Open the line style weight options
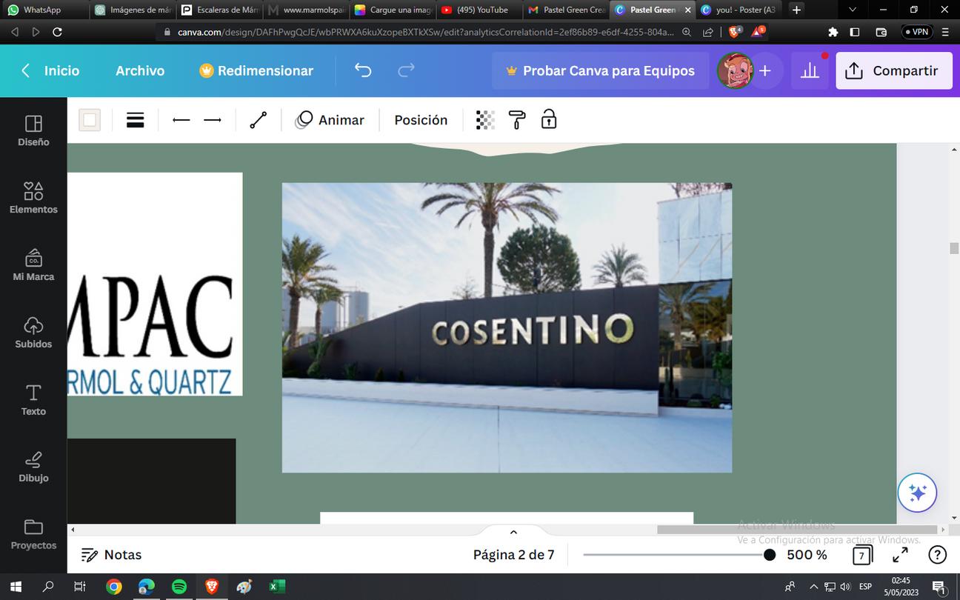The height and width of the screenshot is (600, 960). point(135,120)
